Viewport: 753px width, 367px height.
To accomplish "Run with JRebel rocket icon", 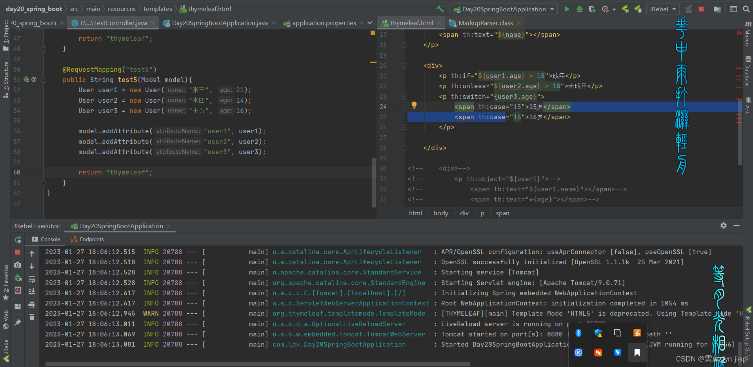I will click(x=626, y=9).
